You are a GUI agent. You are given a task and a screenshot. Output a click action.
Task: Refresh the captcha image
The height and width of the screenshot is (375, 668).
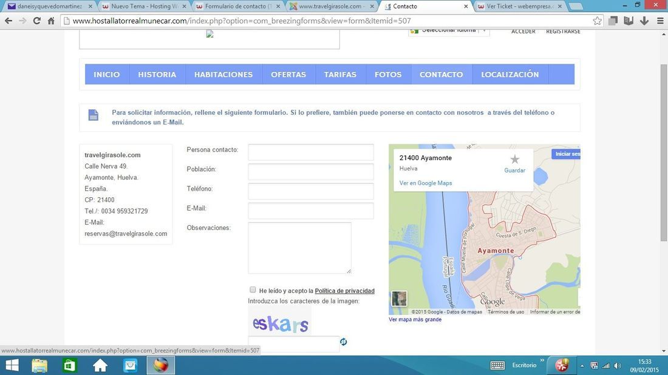pos(343,342)
